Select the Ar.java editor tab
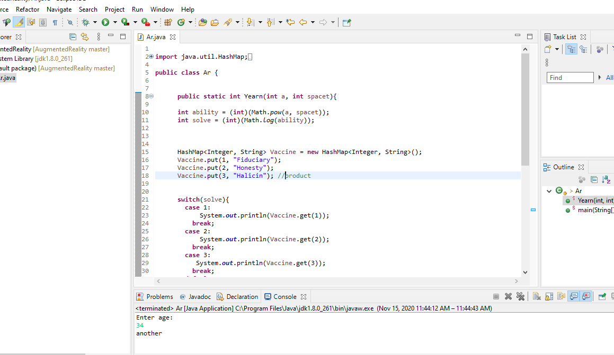 [156, 37]
